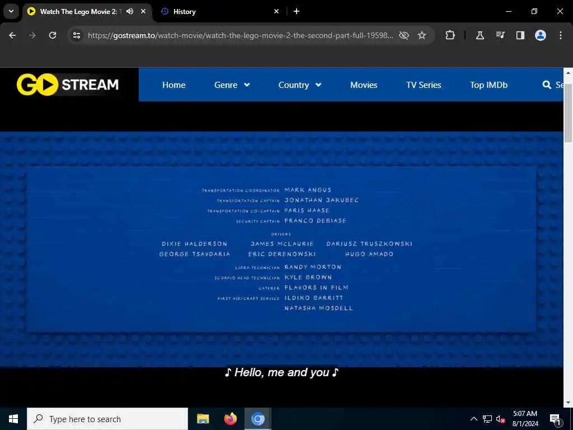This screenshot has height=430, width=573.
Task: Show hidden system tray icons
Action: coord(473,419)
